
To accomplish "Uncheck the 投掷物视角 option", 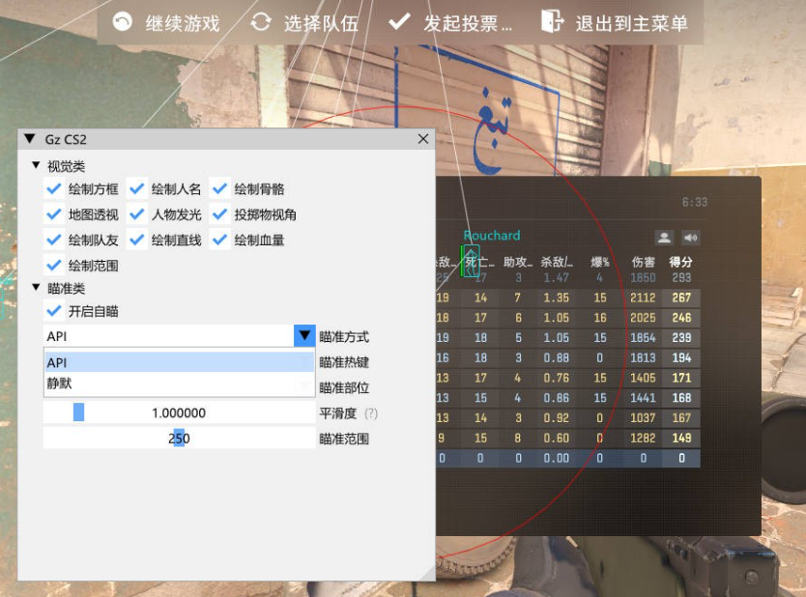I will pyautogui.click(x=219, y=214).
